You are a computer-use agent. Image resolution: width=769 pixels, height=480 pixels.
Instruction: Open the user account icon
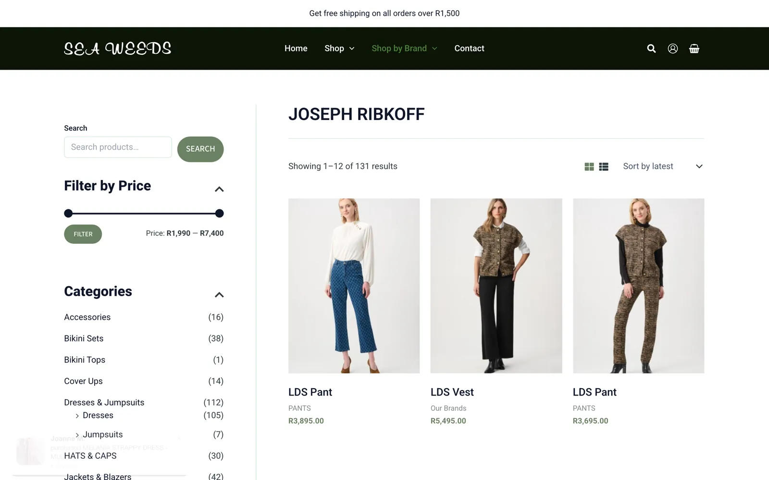[673, 48]
